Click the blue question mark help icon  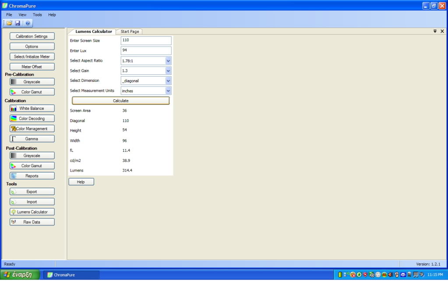tap(28, 23)
